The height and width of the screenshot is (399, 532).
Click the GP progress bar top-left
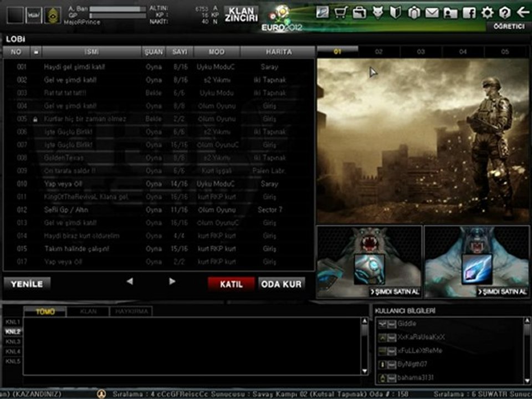pyautogui.click(x=117, y=16)
